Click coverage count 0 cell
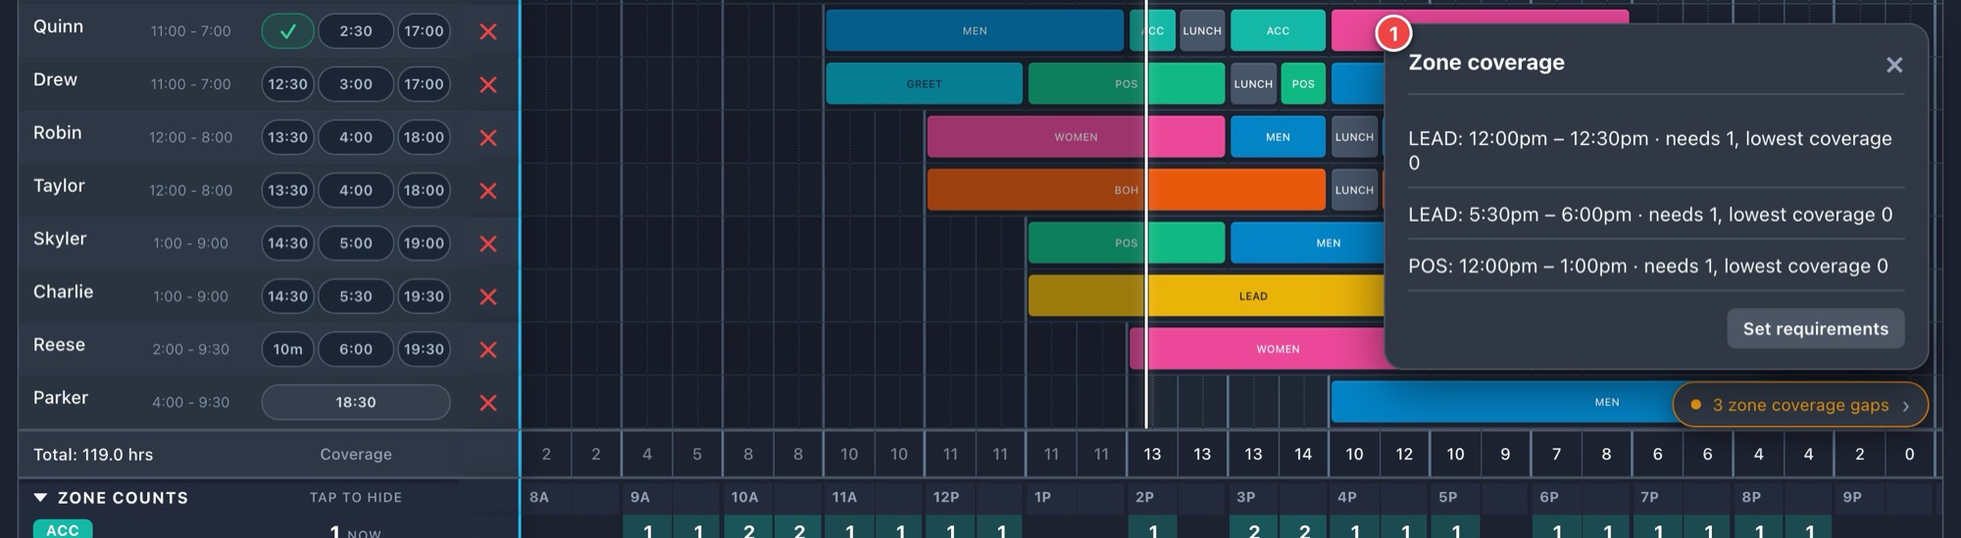 1909,455
